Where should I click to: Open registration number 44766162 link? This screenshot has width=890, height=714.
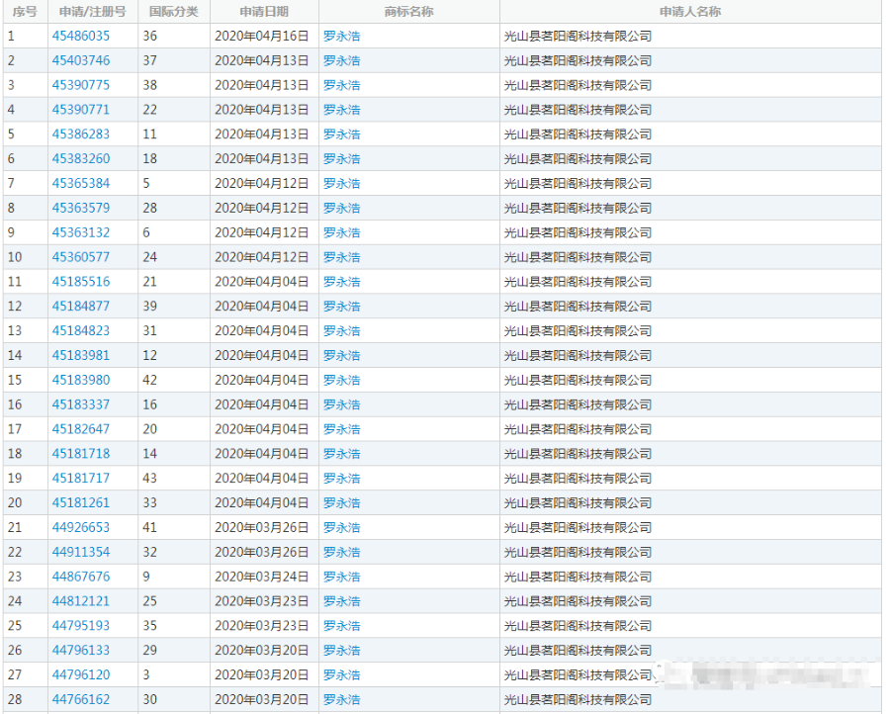[x=81, y=700]
